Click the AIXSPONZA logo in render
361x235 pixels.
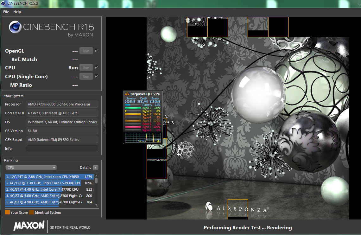237,207
